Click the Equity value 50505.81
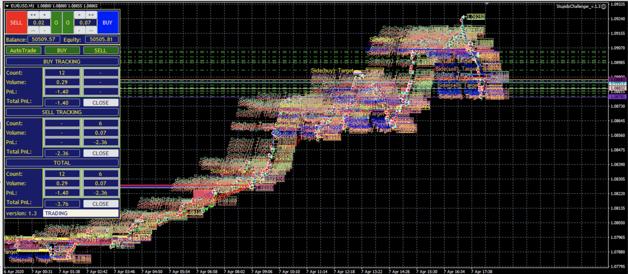628x274 pixels. point(102,39)
